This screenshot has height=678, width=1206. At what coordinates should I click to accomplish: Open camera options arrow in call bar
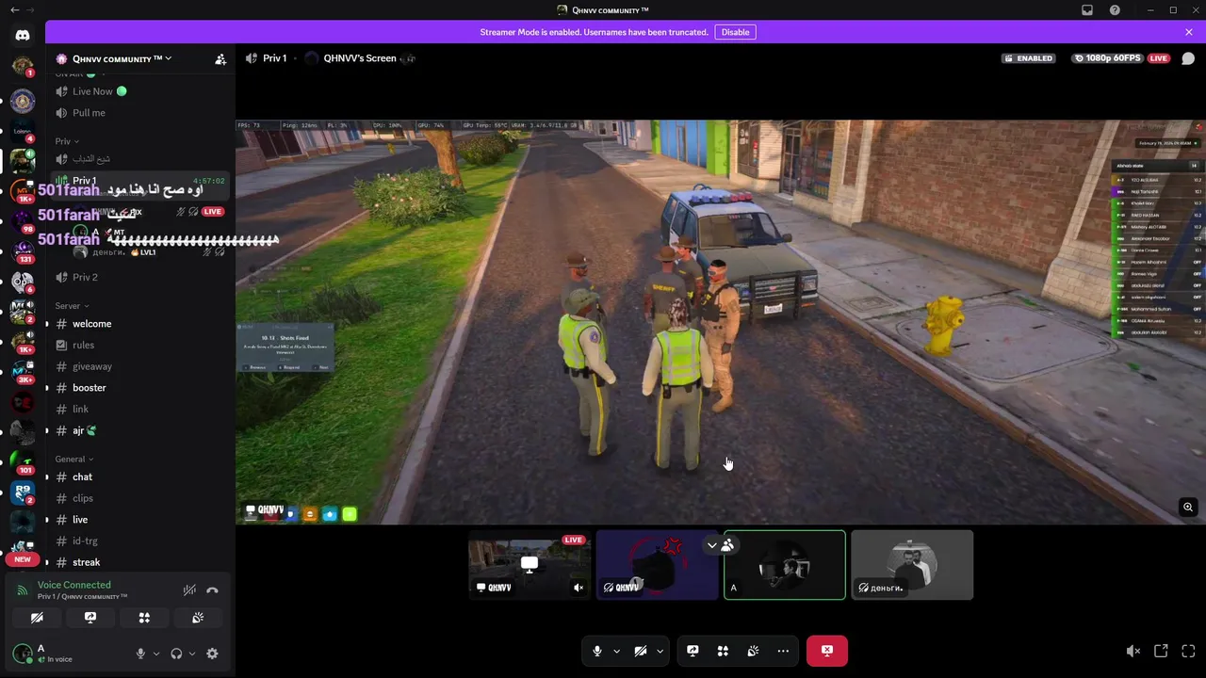coord(660,651)
